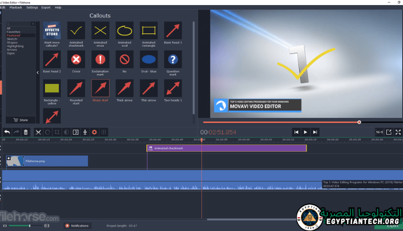Click the Store button below categories
Screen dimensions: 403x231
[20, 120]
